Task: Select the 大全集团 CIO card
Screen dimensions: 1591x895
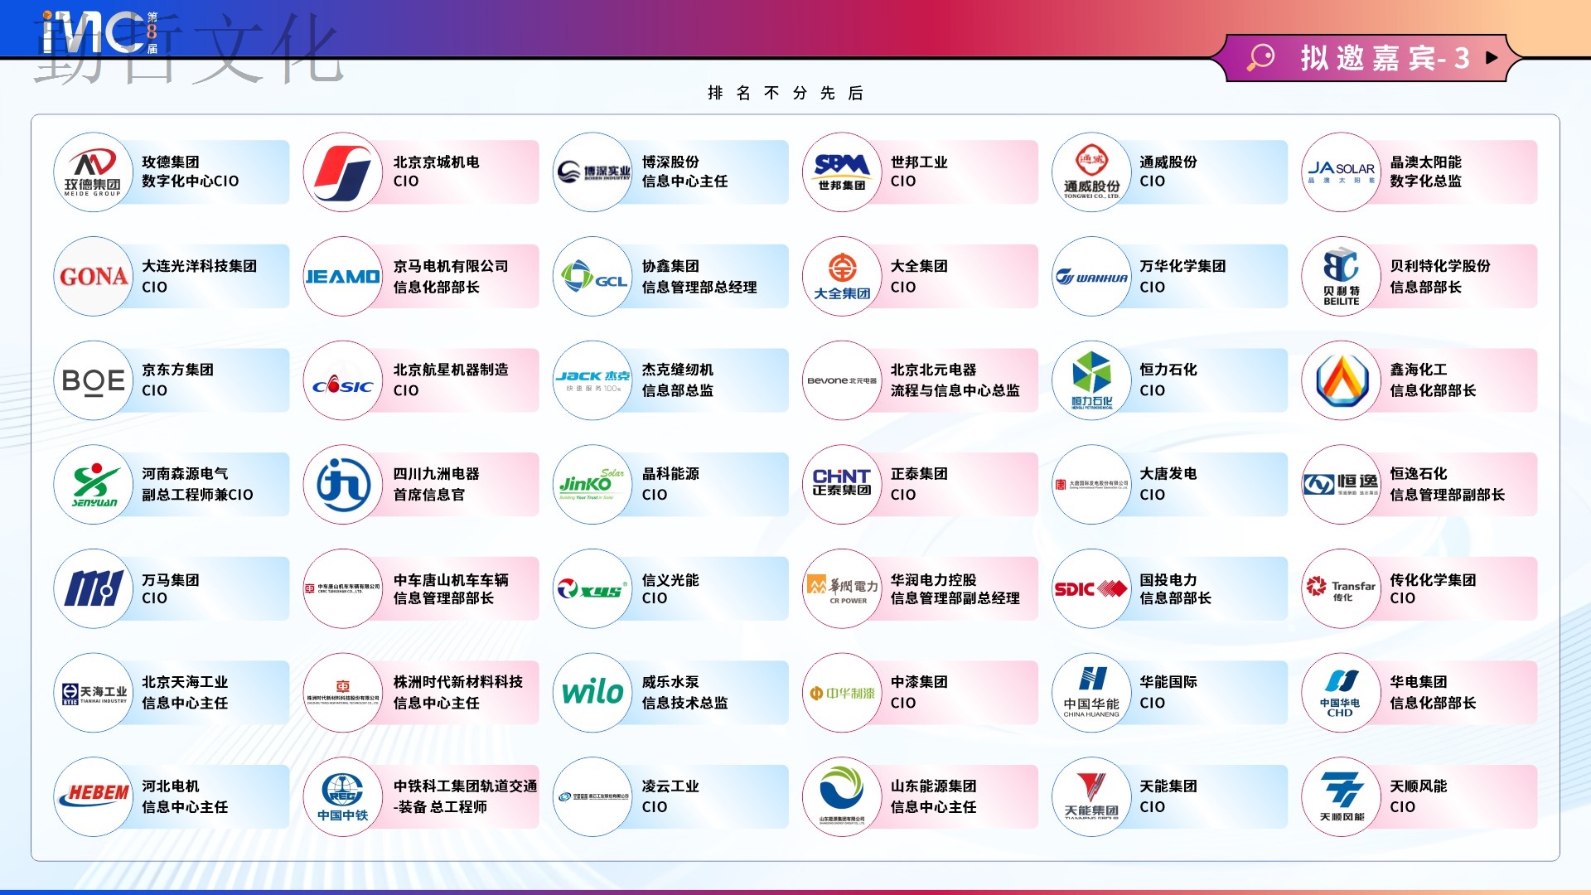Action: click(x=921, y=277)
